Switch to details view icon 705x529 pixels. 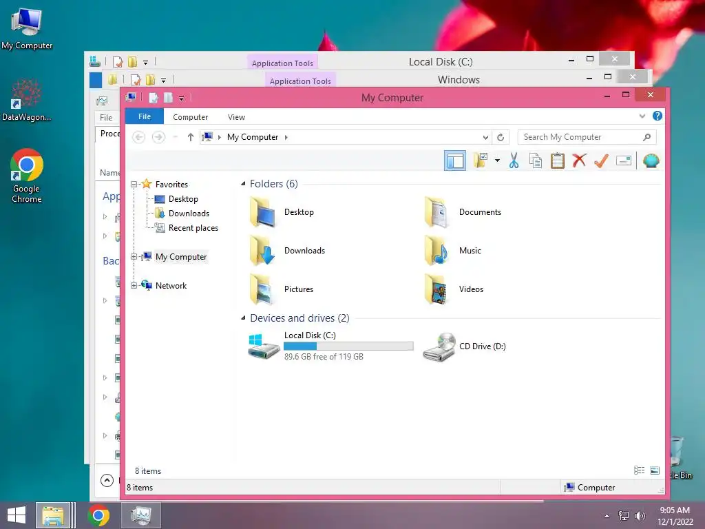coord(640,470)
